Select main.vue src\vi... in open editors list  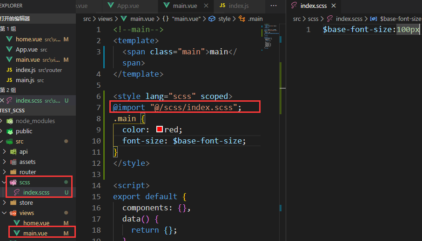tap(38, 59)
